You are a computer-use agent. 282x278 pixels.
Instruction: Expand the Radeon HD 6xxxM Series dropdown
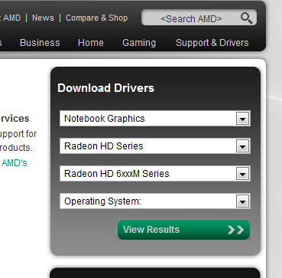click(x=155, y=174)
